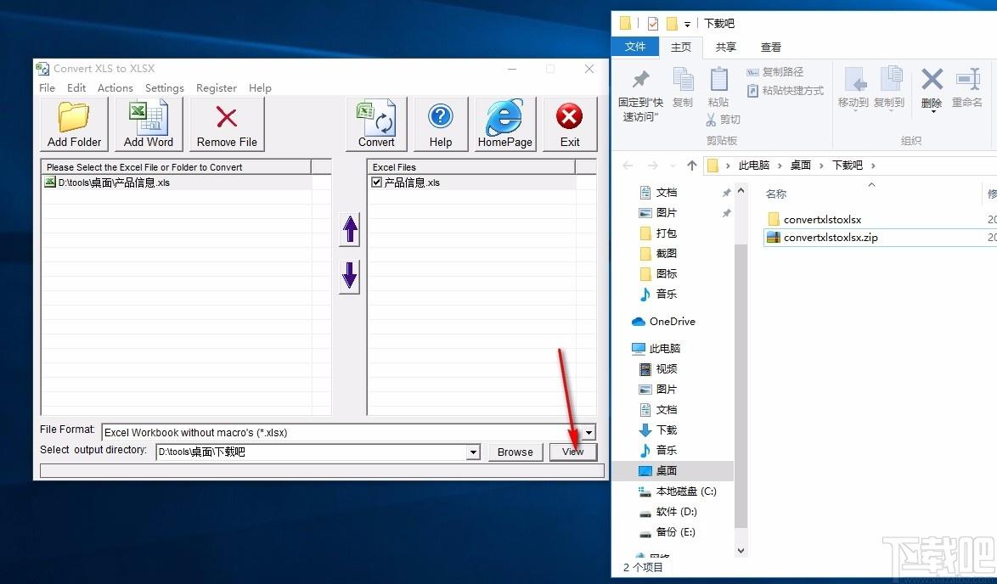Select OneDrive in Explorer sidebar

tap(664, 322)
